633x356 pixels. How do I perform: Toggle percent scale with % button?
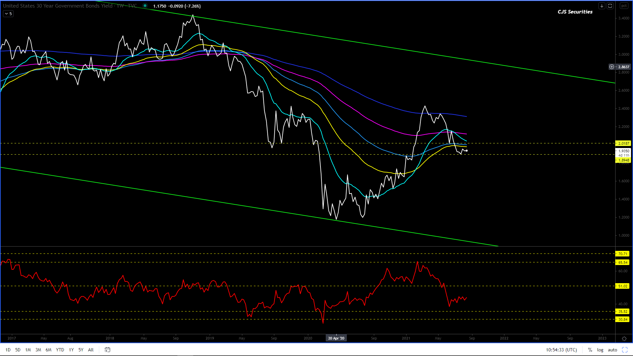pos(590,350)
